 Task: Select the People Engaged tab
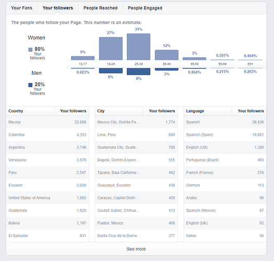[x=145, y=8]
